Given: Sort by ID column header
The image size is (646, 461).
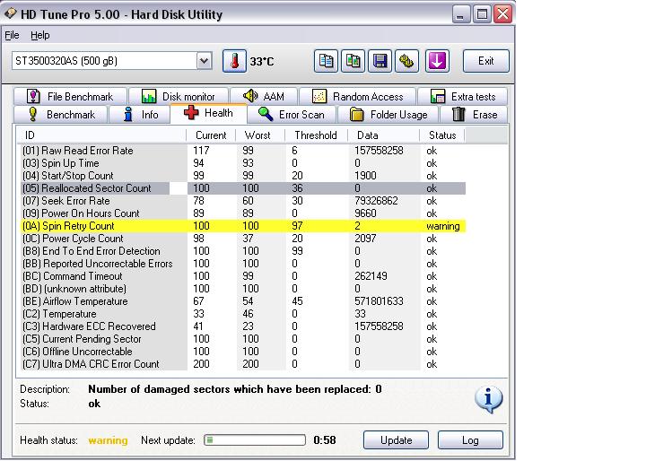Looking at the screenshot, I should (x=101, y=135).
